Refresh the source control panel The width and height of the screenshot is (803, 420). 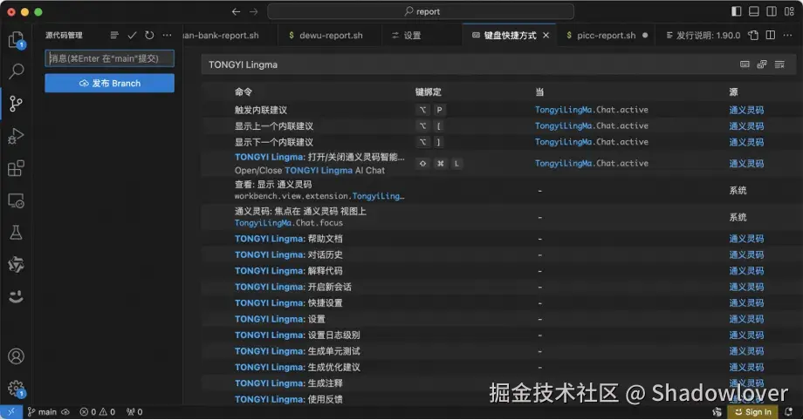coord(149,36)
